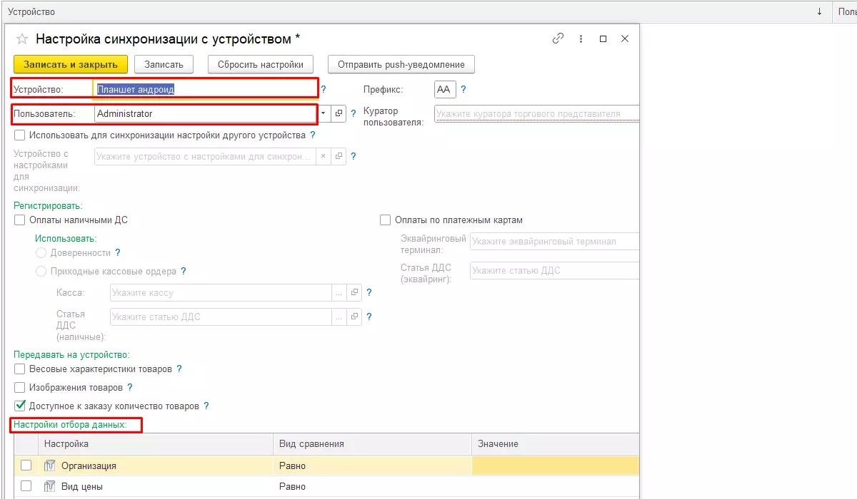Expand the Пользователь dropdown list
The image size is (857, 499).
323,113
